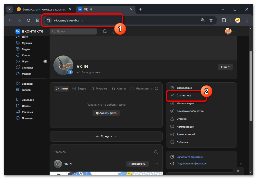257x179 pixels.
Task: Open Игры in left sidebar
Action: 22,61
